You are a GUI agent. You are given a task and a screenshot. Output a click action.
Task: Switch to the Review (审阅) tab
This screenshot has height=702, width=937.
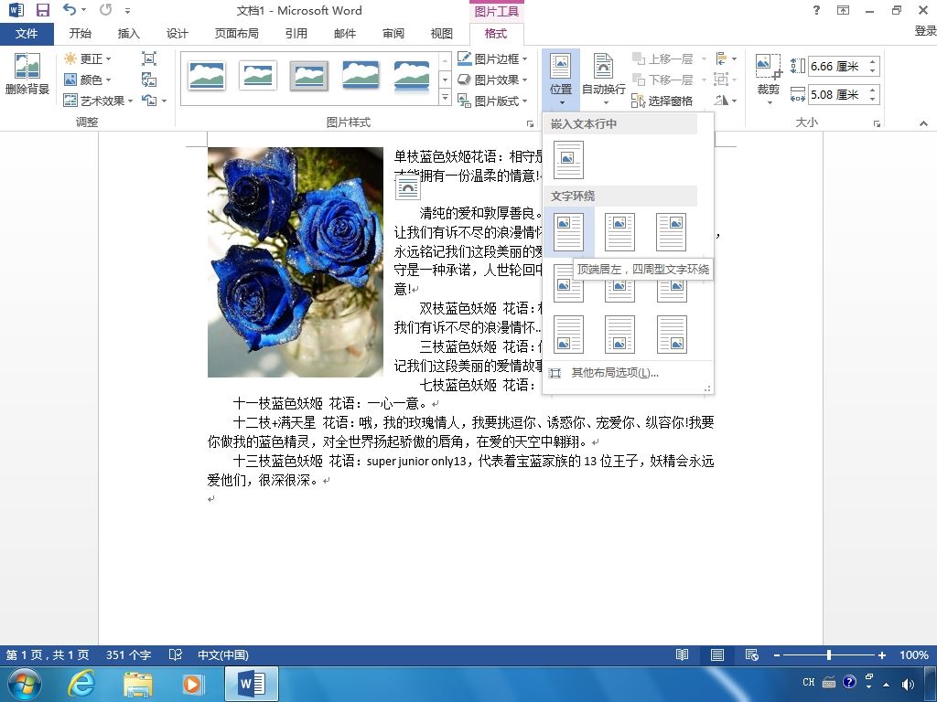[393, 34]
